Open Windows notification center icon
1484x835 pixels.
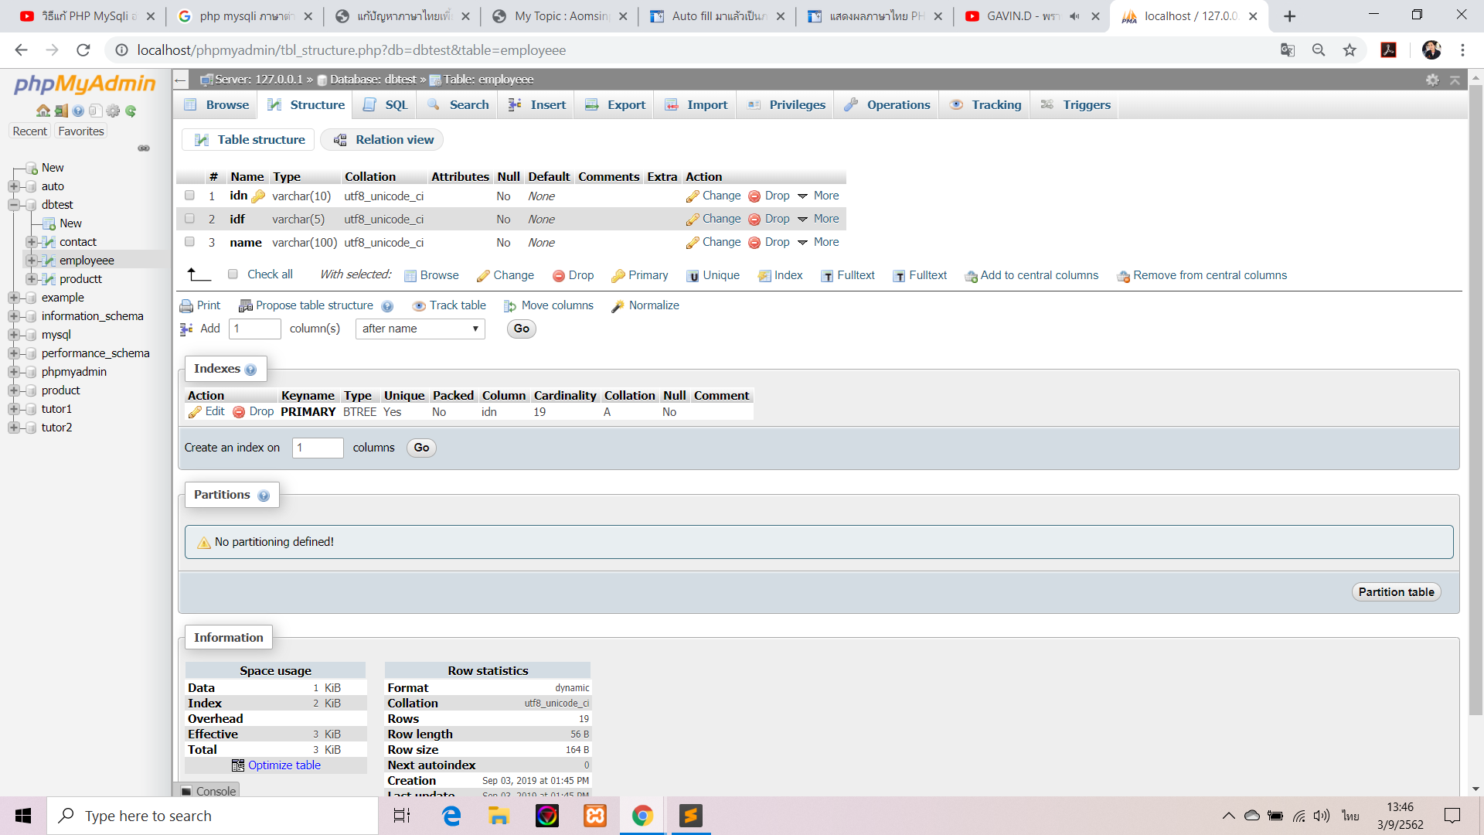pos(1452,816)
